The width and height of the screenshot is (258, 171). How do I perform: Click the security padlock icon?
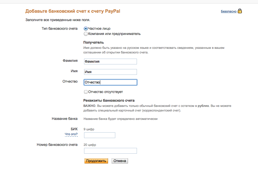tap(240, 11)
